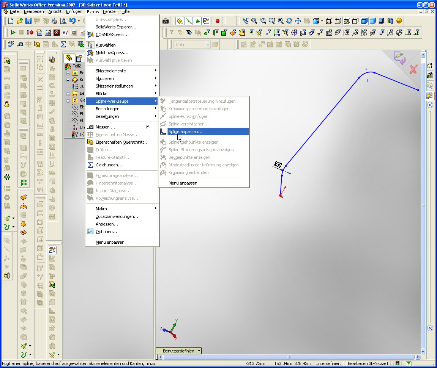Open the Undo history dropdown arrow
Viewport: 437px width, 368px height.
[x=79, y=21]
